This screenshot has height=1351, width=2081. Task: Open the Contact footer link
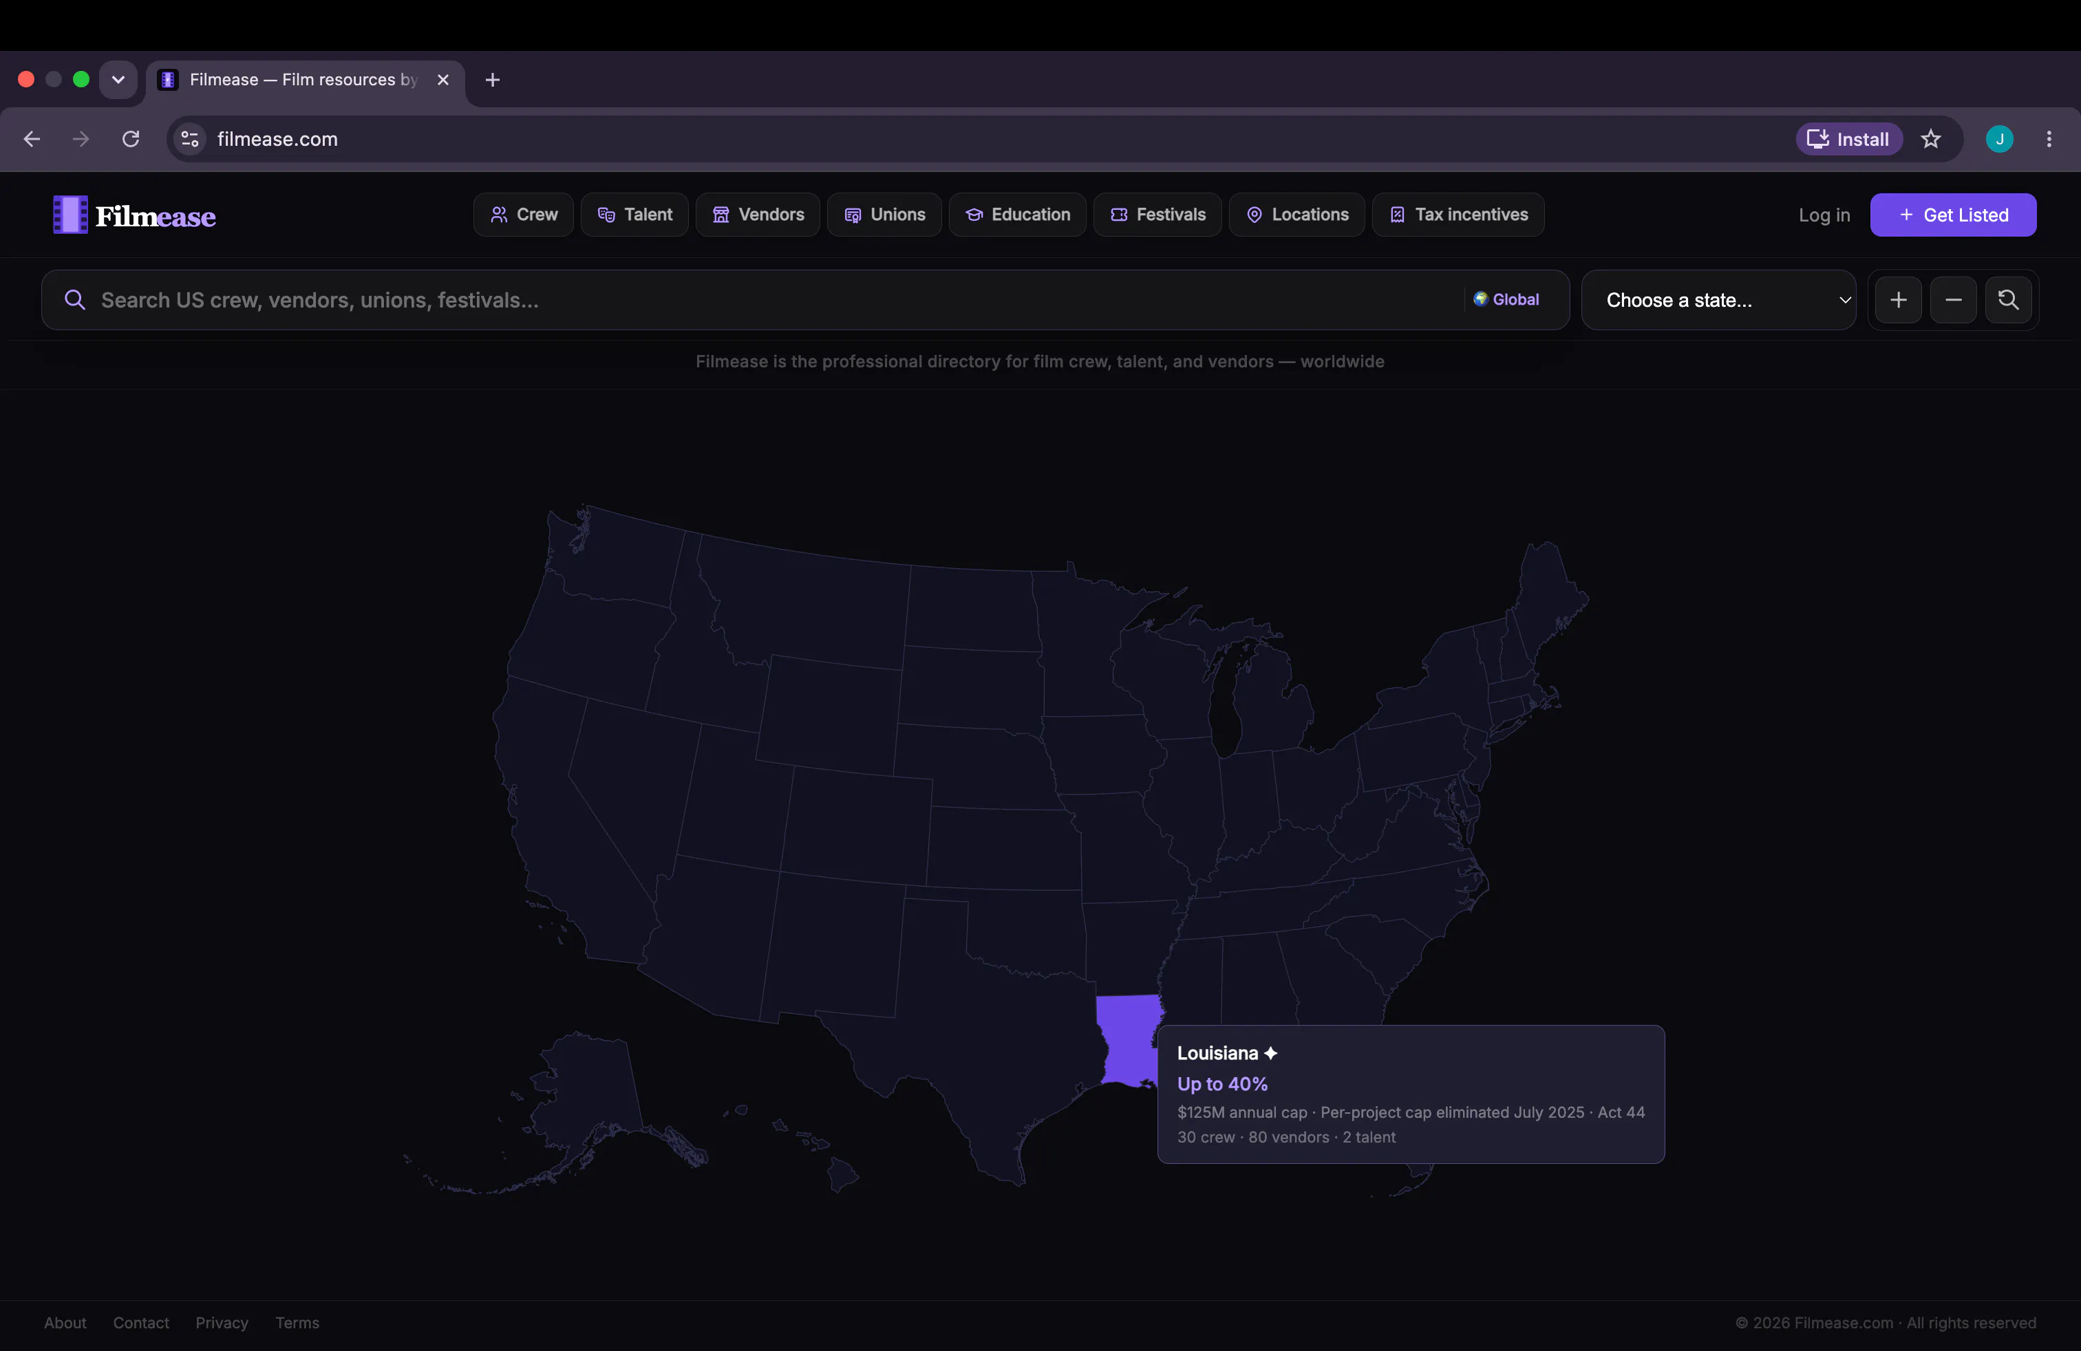coord(141,1322)
